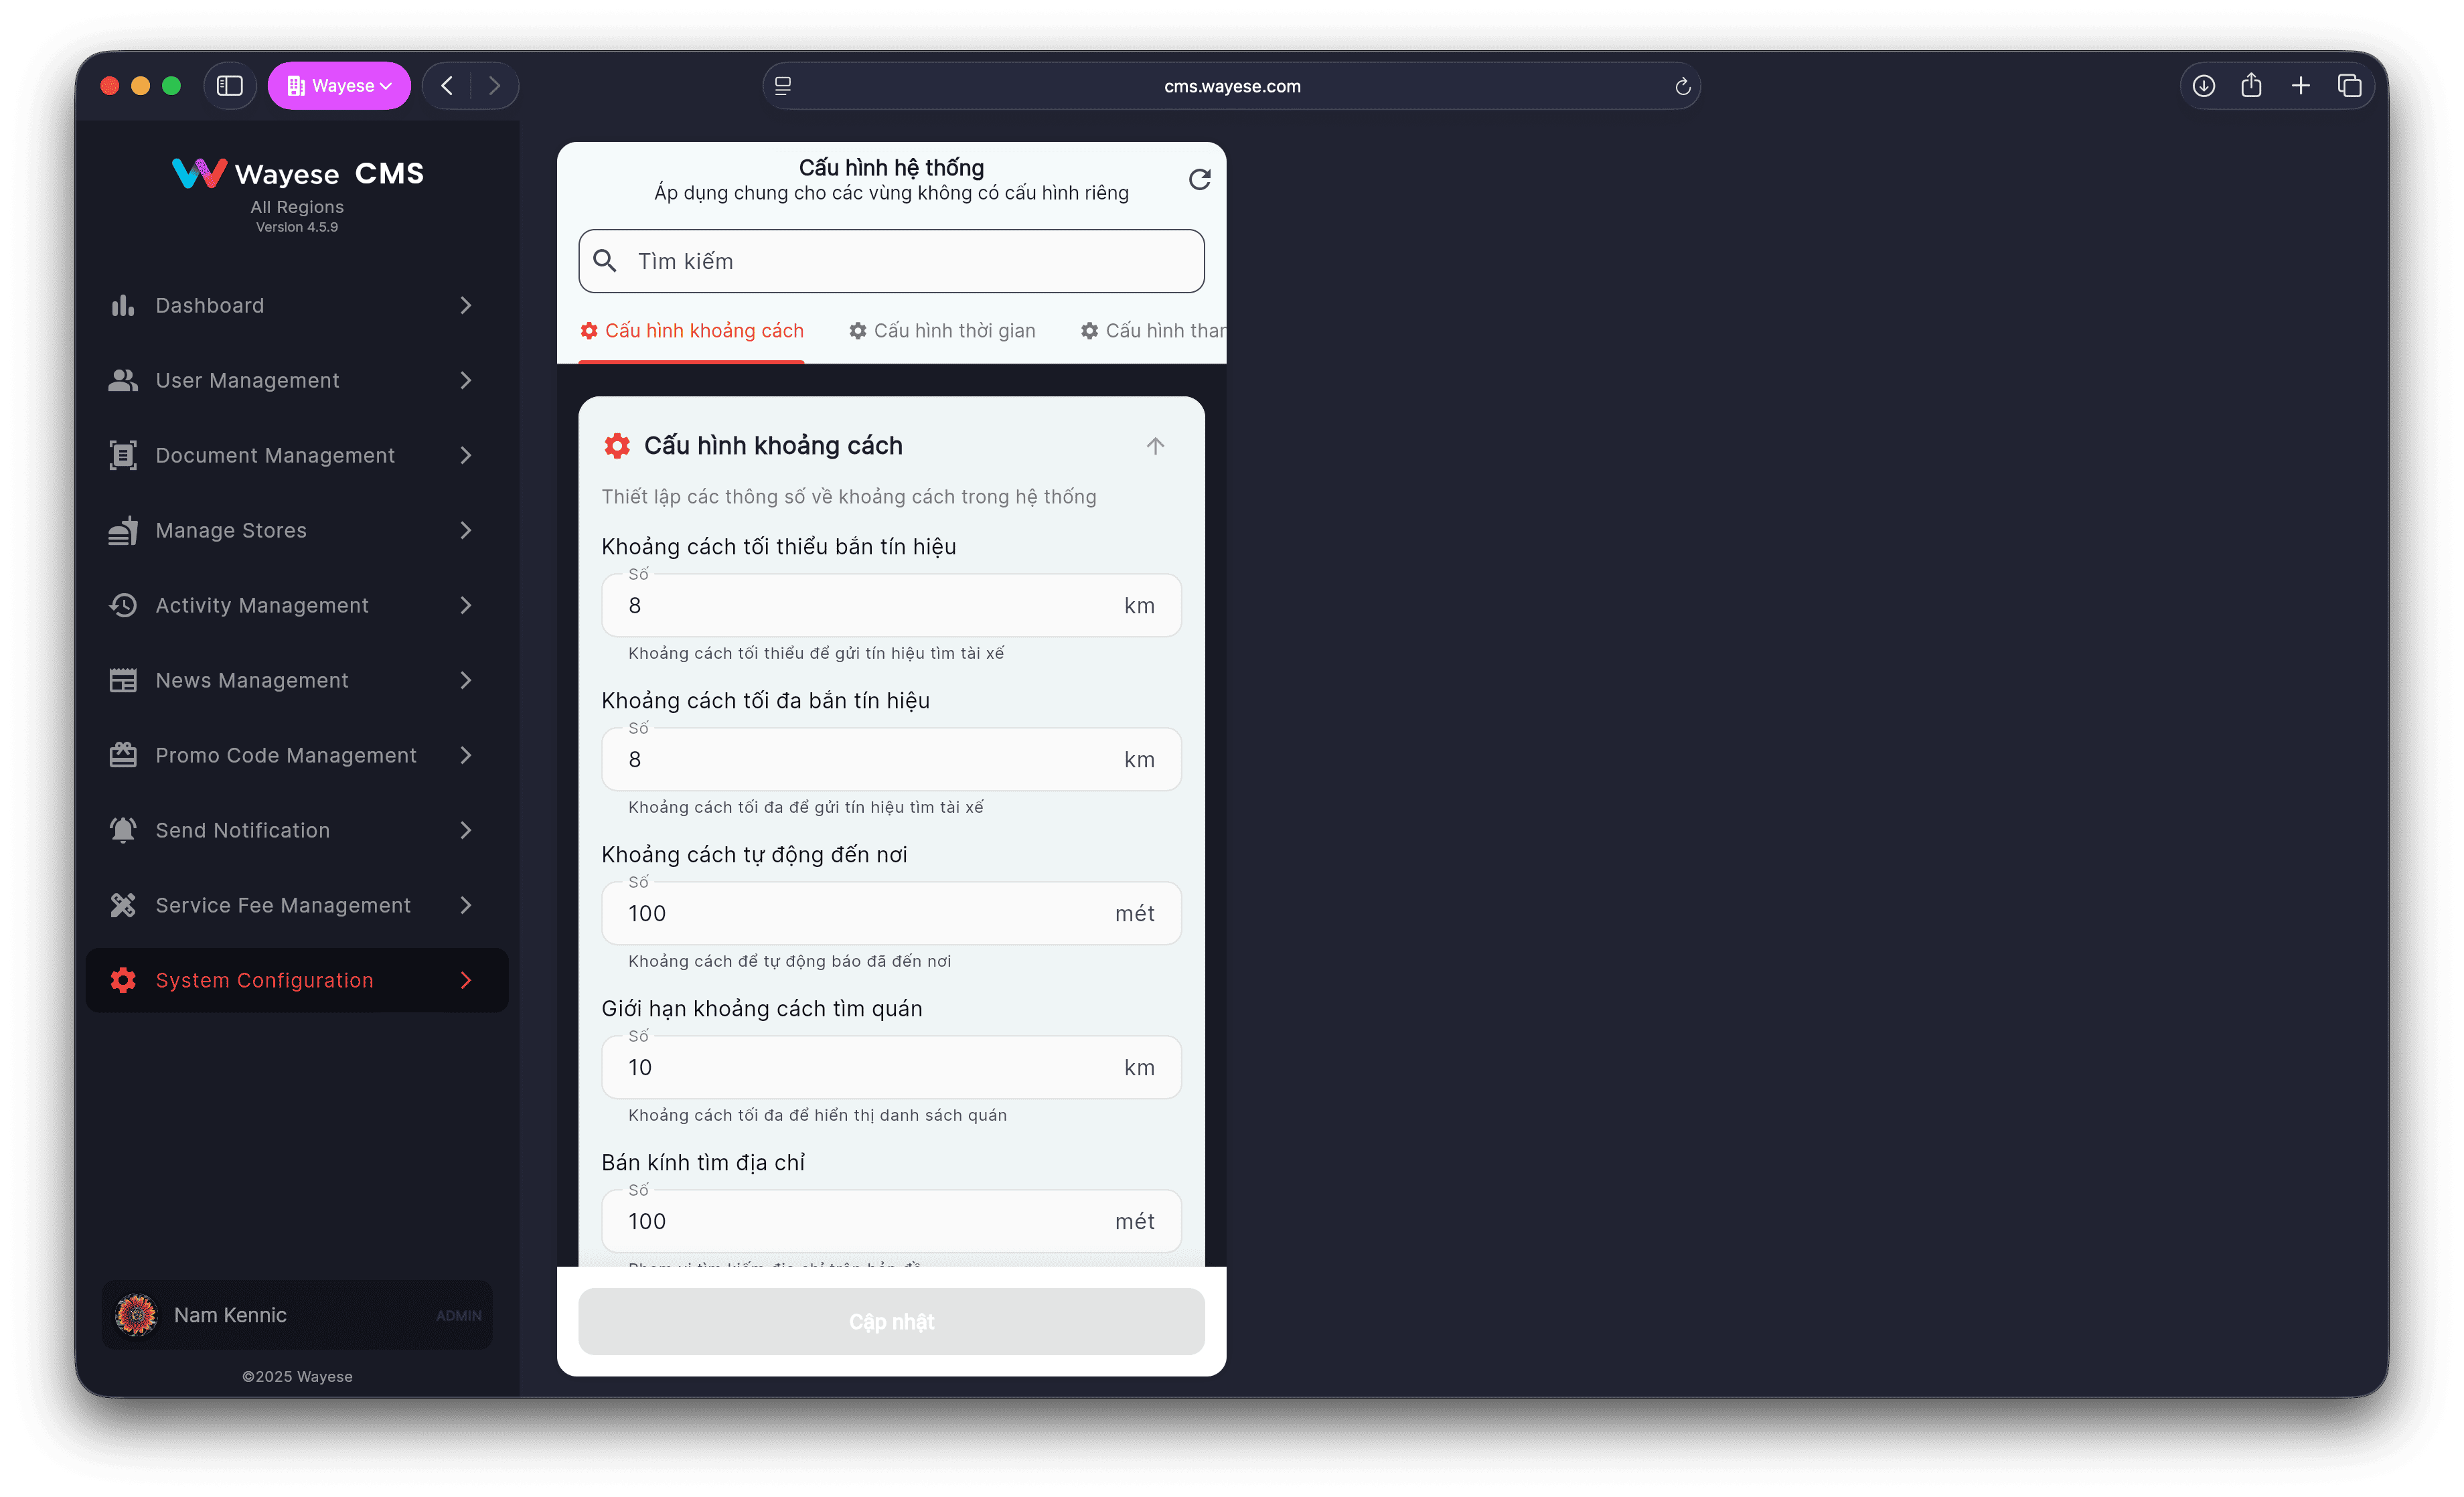Expand Dashboard menu chevron

point(465,305)
